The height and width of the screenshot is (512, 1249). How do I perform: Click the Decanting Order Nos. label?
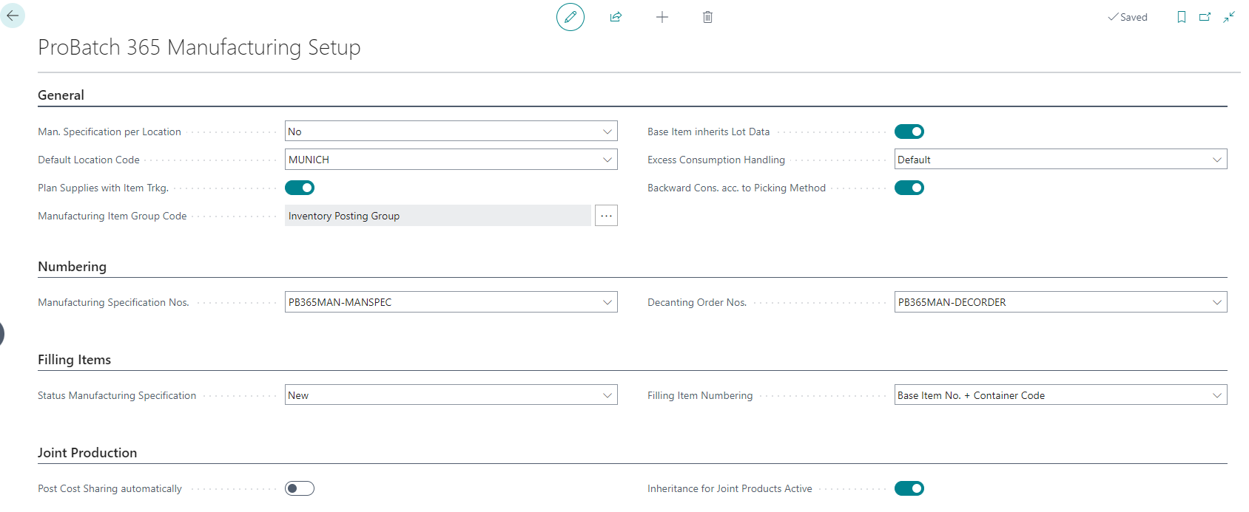(x=697, y=302)
